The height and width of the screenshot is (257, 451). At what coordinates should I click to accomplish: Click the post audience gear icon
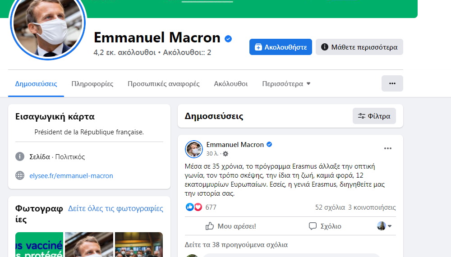[x=225, y=154]
